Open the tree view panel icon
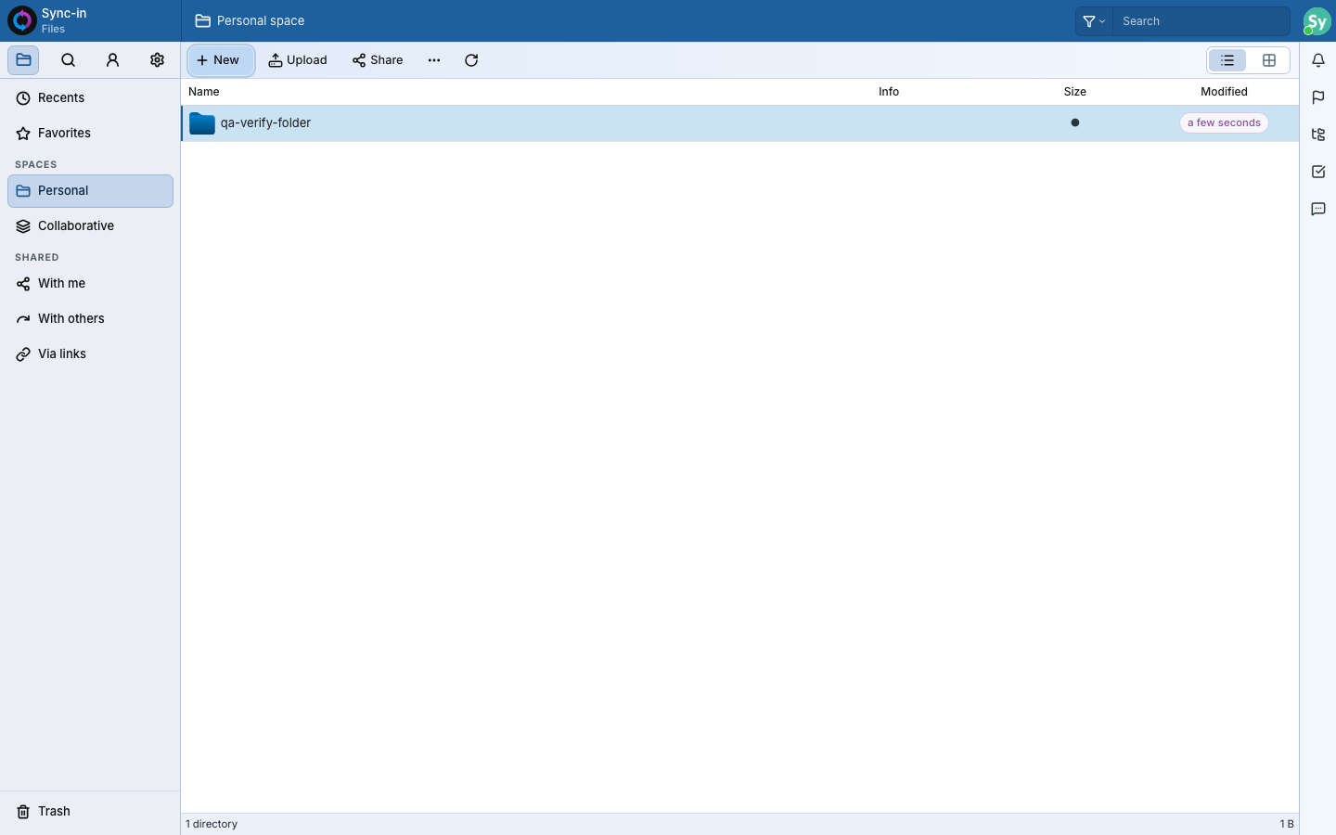1336x835 pixels. [x=1318, y=135]
